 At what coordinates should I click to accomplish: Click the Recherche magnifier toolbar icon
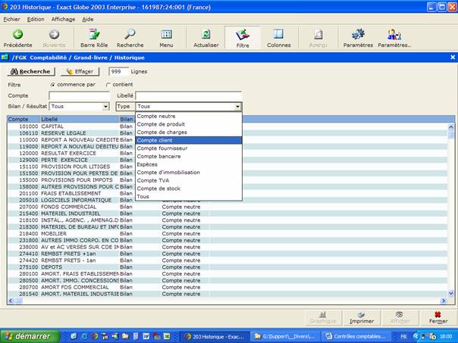tap(130, 34)
